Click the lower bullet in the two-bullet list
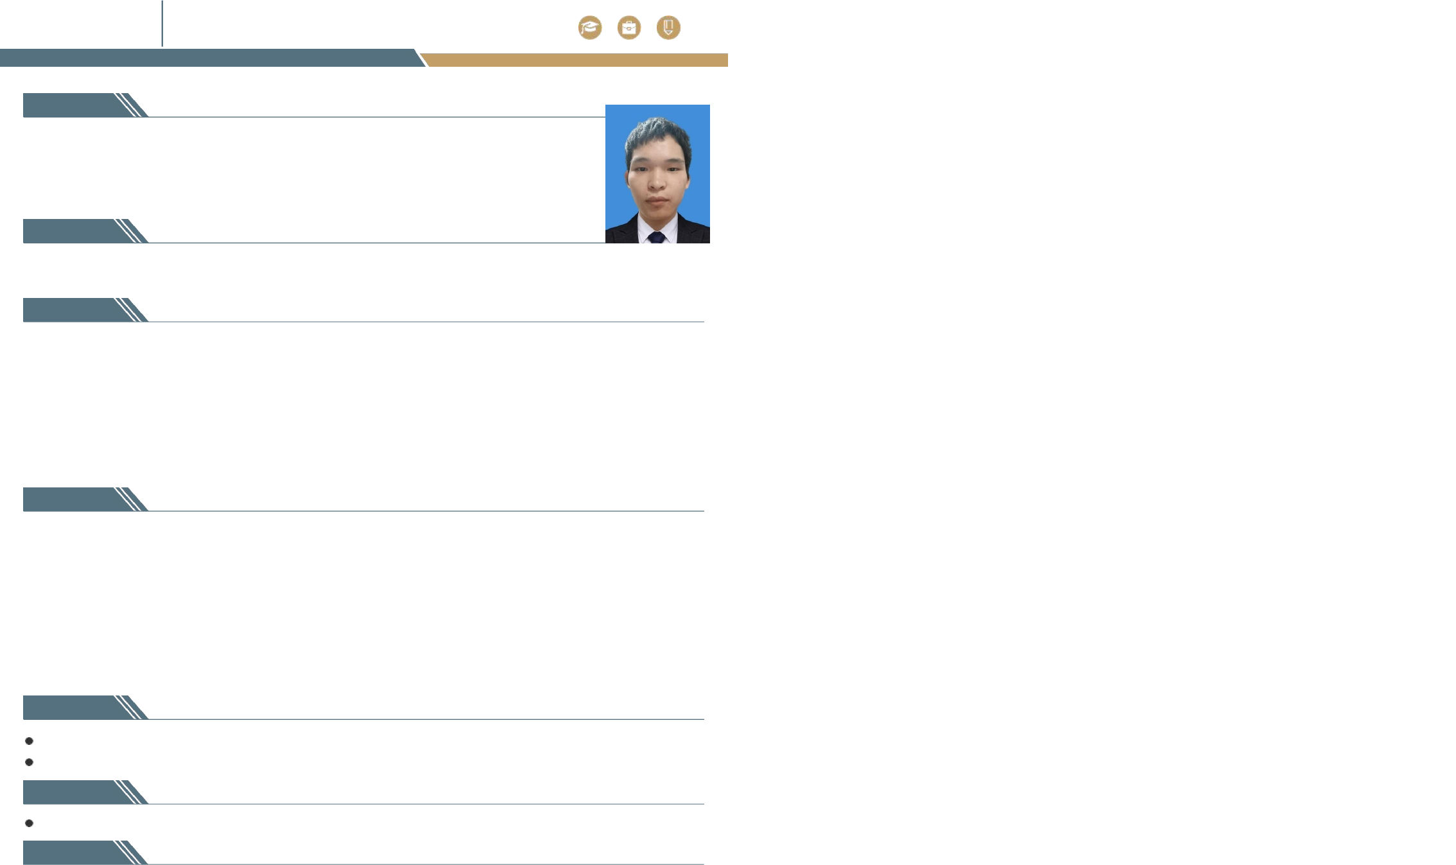This screenshot has width=1456, height=865. pos(29,762)
